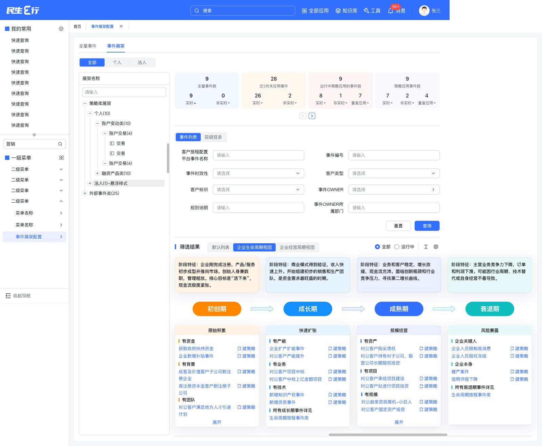Open the 知识库 knowledge base icon
Screen dimensions: 542x446
pyautogui.click(x=338, y=11)
